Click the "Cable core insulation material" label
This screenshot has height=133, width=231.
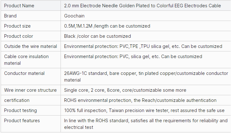click(x=26, y=60)
